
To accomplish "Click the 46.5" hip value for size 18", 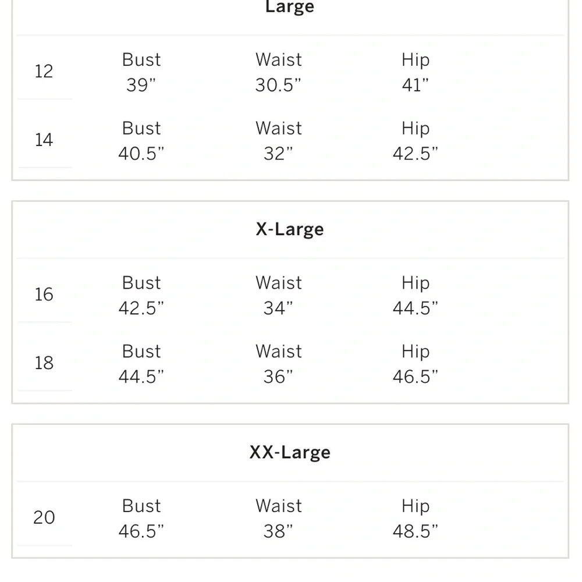I will point(416,377).
